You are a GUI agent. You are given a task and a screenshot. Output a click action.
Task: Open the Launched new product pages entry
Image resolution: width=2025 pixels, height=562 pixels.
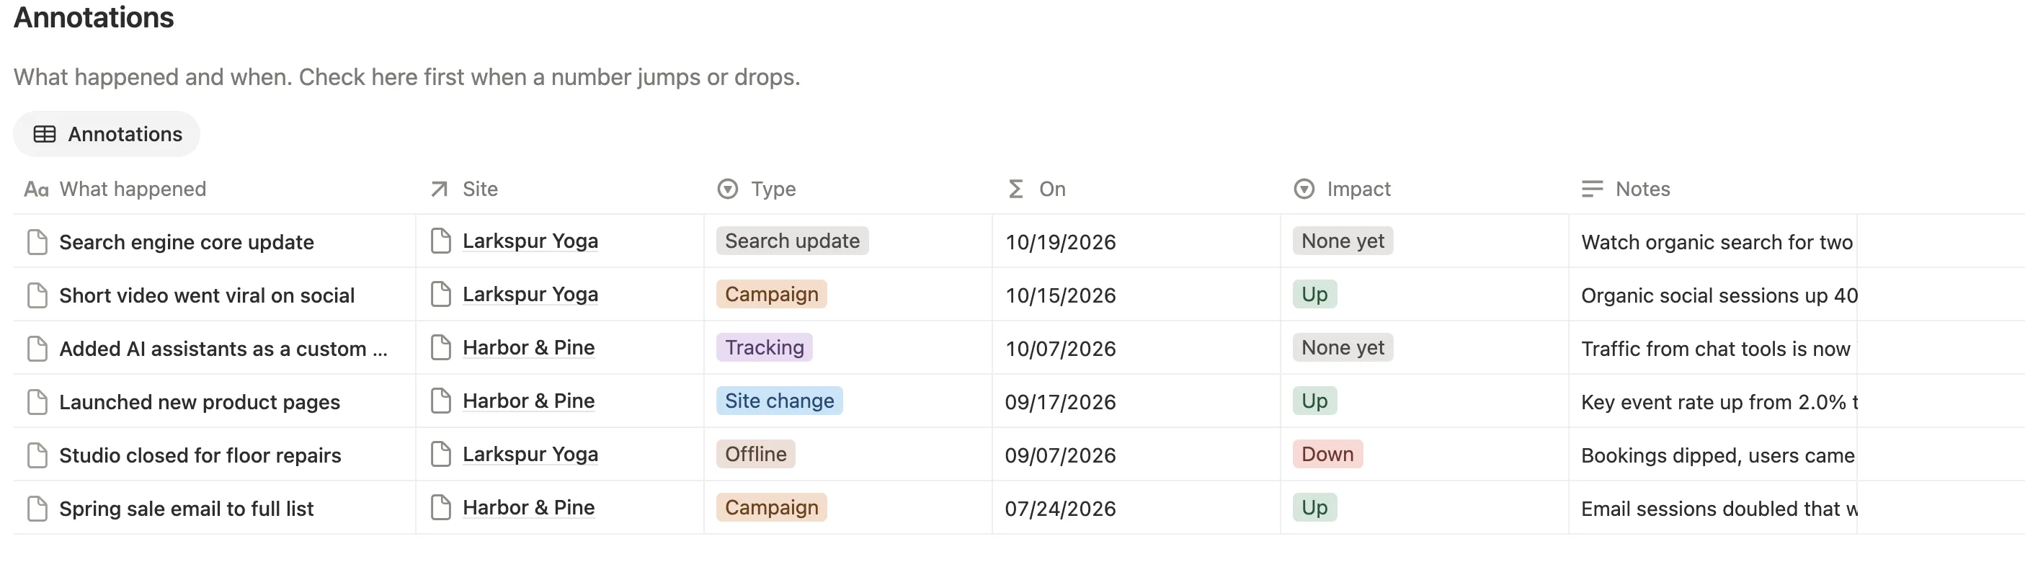click(200, 403)
